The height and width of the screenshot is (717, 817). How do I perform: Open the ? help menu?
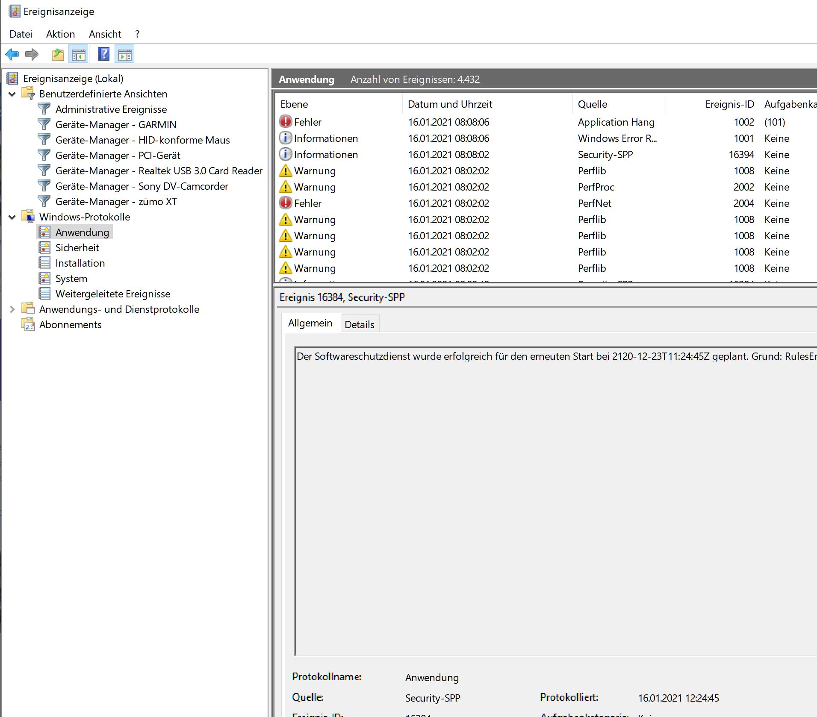(137, 34)
